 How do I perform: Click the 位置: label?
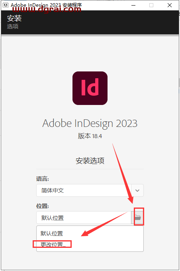coord(43,206)
